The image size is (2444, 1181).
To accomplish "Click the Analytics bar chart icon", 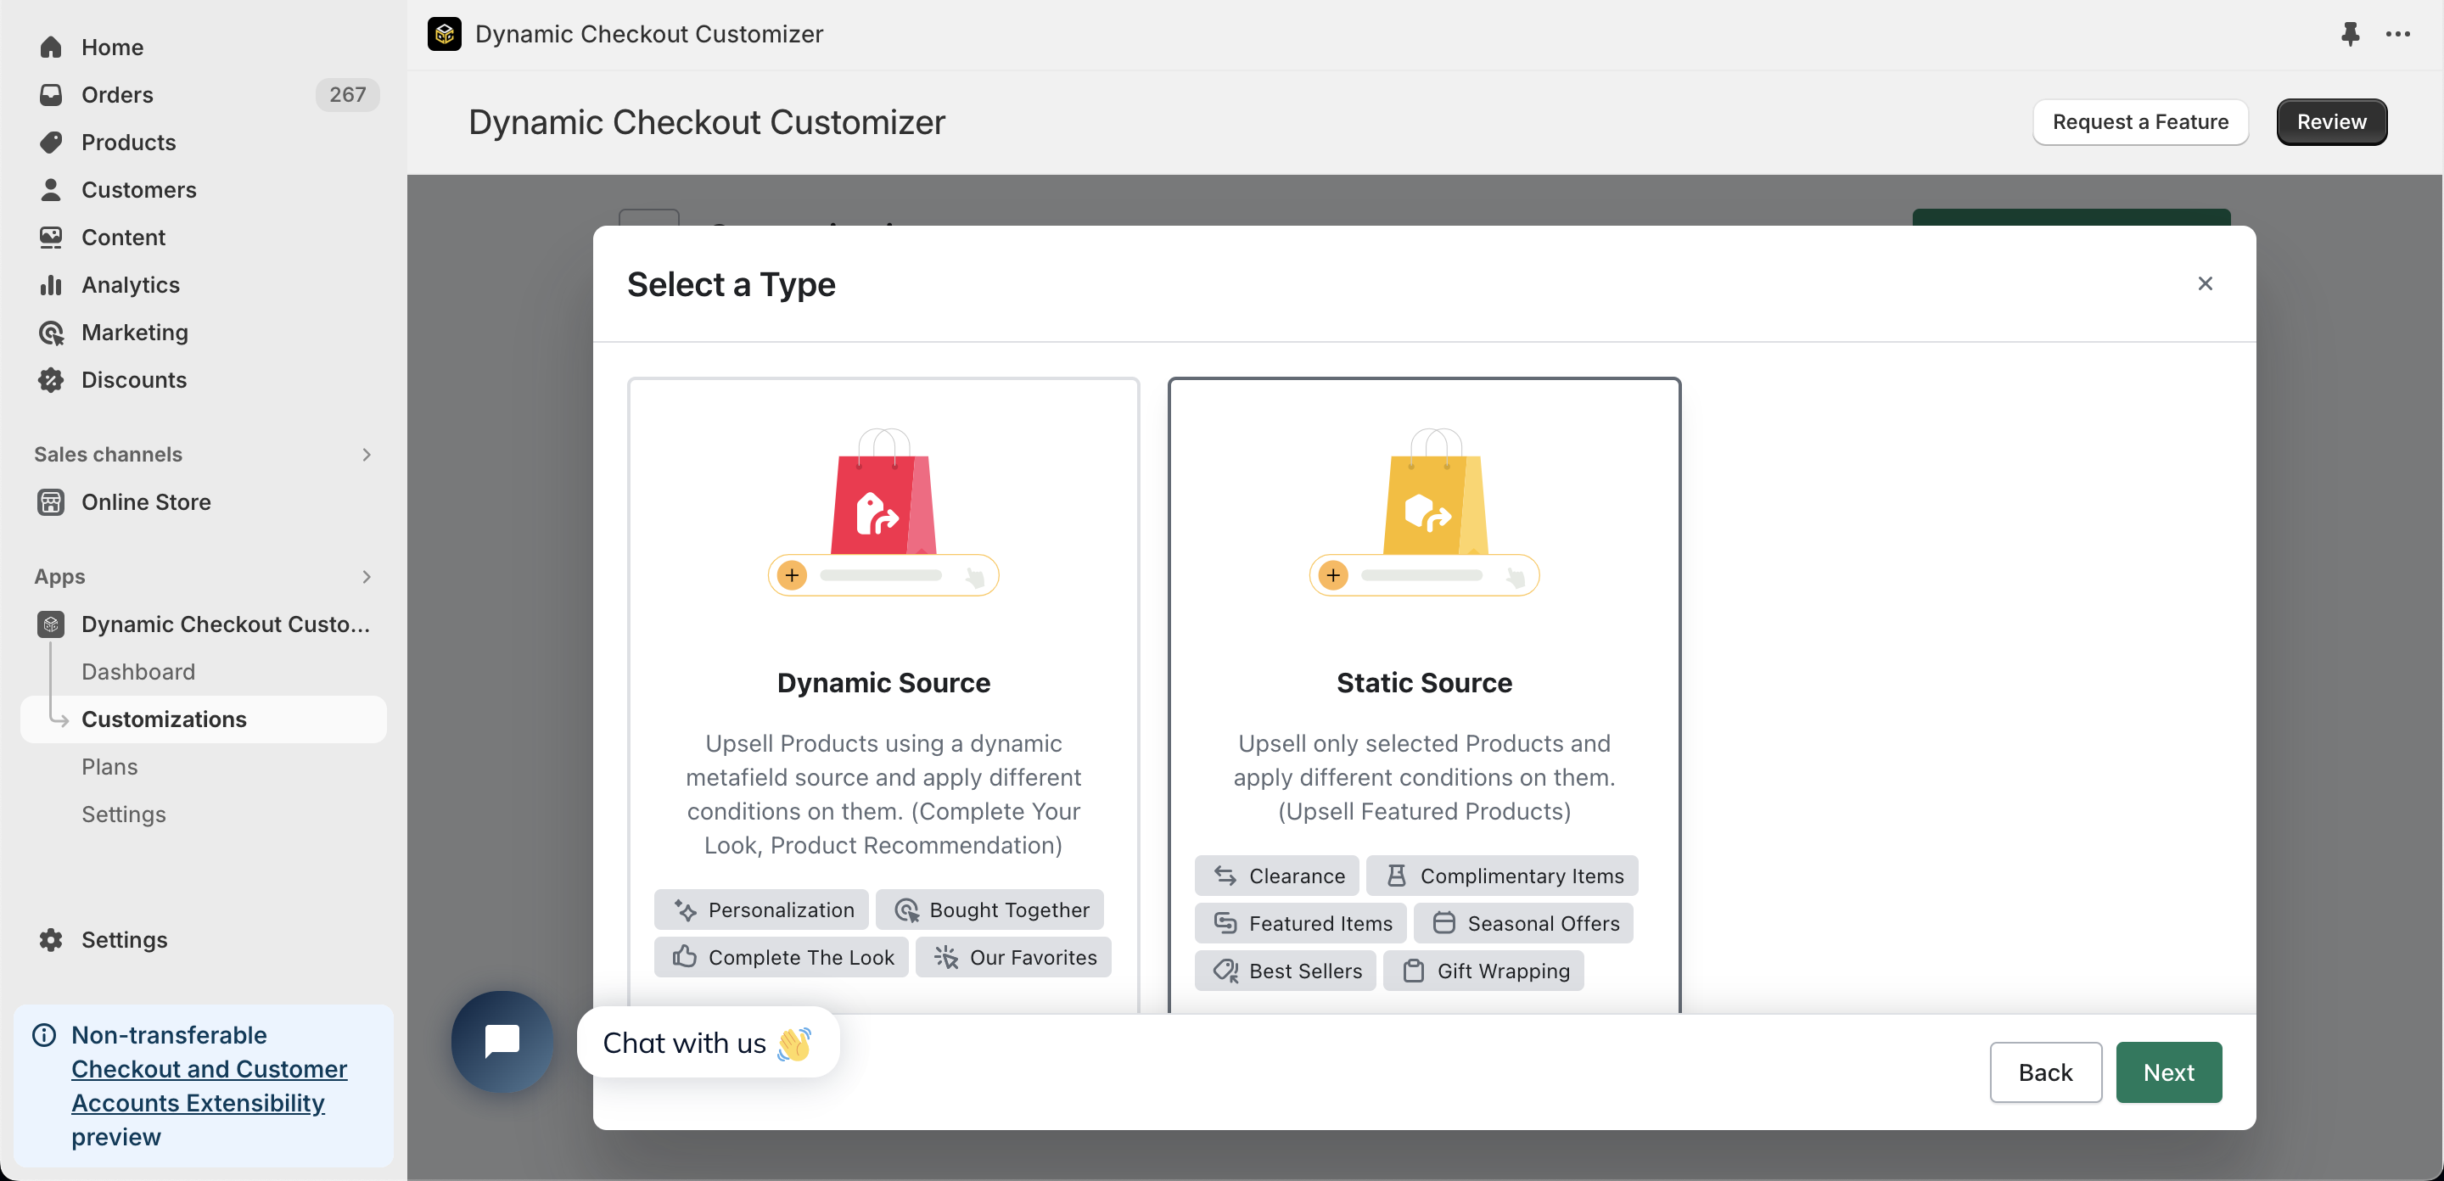I will click(51, 284).
